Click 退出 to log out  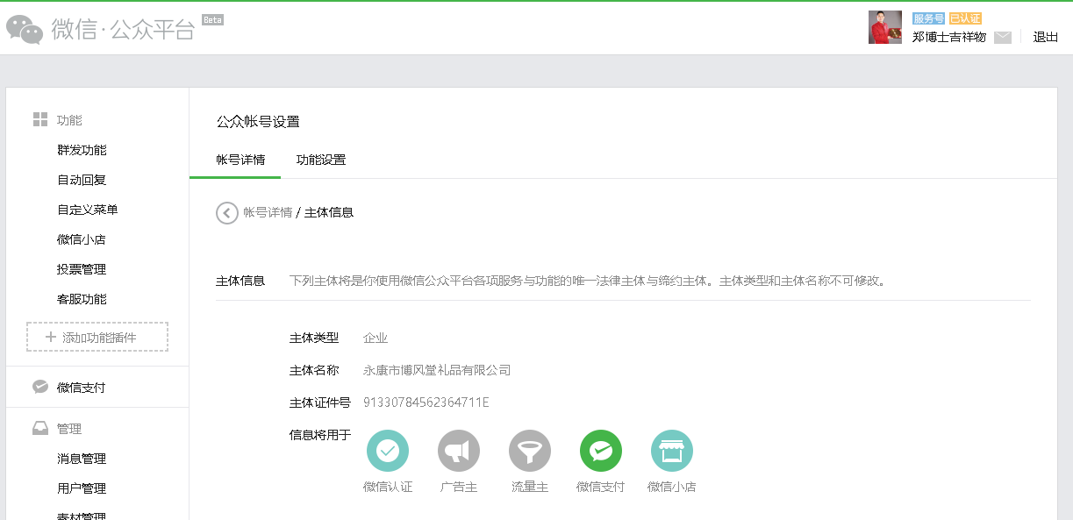pyautogui.click(x=1046, y=37)
